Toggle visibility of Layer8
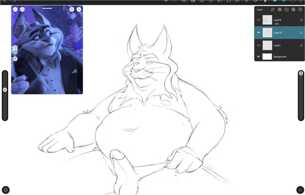This screenshot has width=305, height=195. pos(258,20)
